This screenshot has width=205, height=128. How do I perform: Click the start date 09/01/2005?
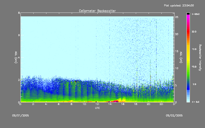pos(20,115)
